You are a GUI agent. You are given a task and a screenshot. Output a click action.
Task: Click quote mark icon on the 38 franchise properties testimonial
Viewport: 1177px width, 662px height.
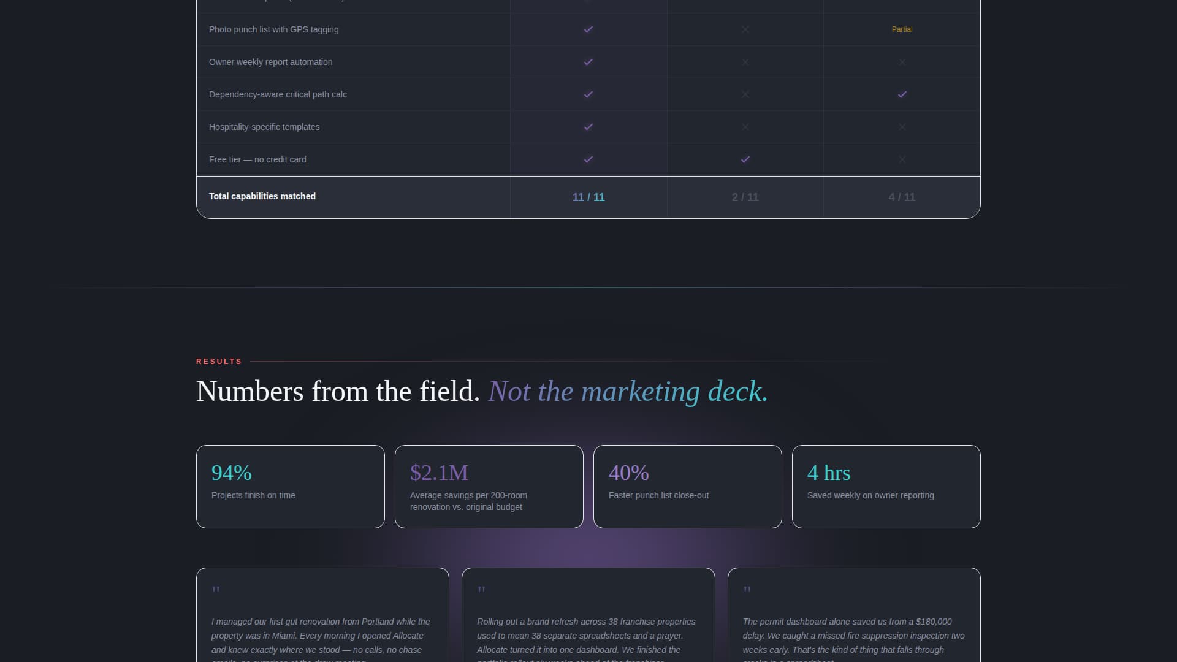coord(481,590)
